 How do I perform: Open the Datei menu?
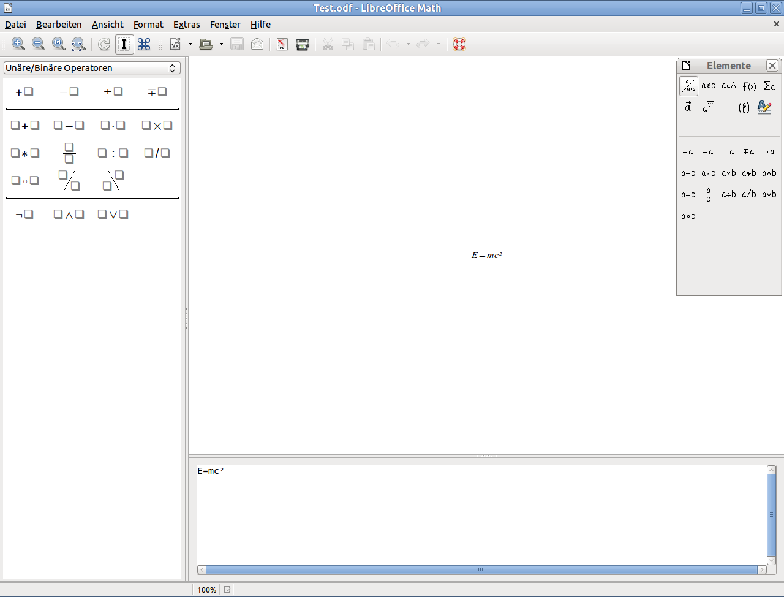(15, 25)
